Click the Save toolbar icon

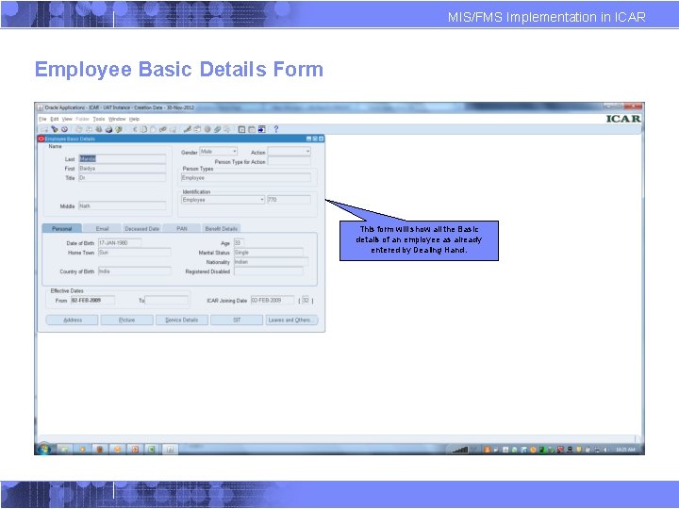click(79, 129)
